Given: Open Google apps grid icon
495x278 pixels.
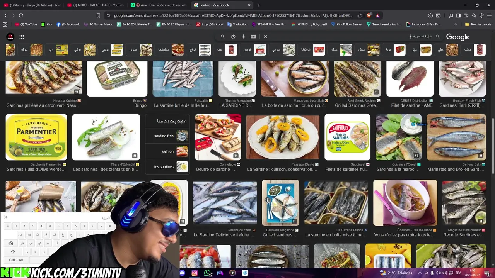Looking at the screenshot, I should point(22,37).
